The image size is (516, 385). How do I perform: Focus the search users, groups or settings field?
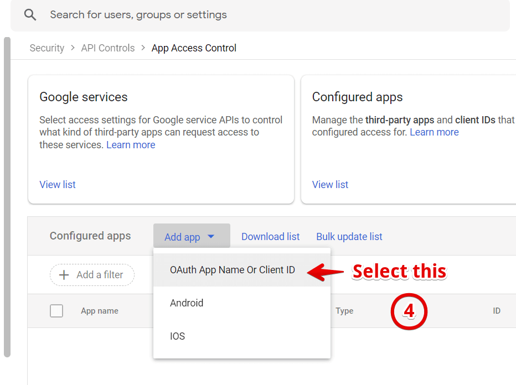266,15
